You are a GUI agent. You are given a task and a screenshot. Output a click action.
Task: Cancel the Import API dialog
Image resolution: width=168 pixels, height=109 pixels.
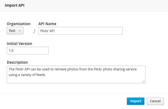pyautogui.click(x=155, y=101)
